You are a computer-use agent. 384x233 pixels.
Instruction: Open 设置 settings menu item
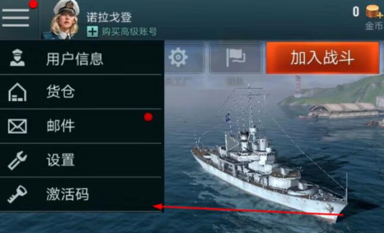(81, 160)
